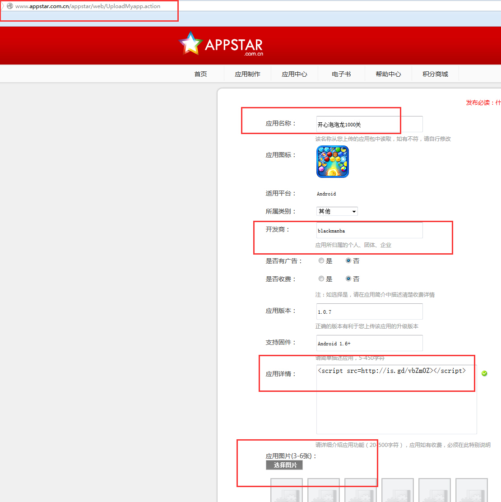
Task: Select 是 for 是否有广告
Action: [x=321, y=260]
